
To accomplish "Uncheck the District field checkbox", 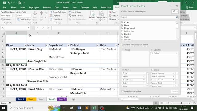I will (122, 34).
